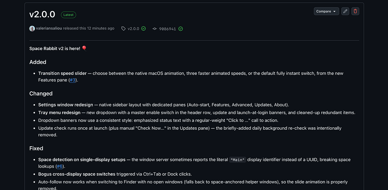Open the v2.0.0 tag link
Image resolution: width=388 pixels, height=190 pixels.
133,29
